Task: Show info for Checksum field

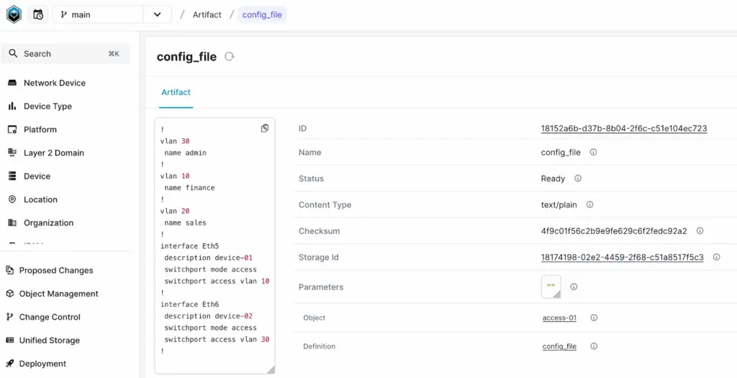Action: pyautogui.click(x=700, y=231)
